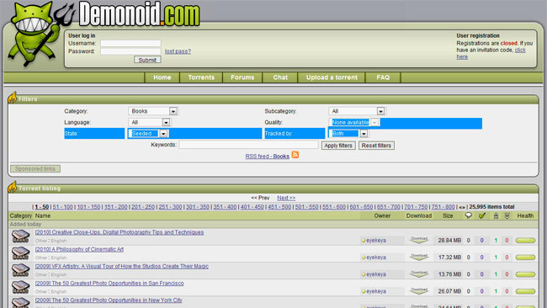Click health bar of Creative Close-Ups row
This screenshot has height=308, width=547.
tap(525, 241)
